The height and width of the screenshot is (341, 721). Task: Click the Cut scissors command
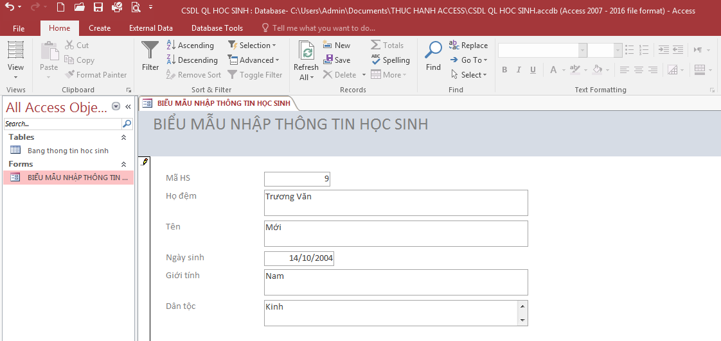pos(76,45)
